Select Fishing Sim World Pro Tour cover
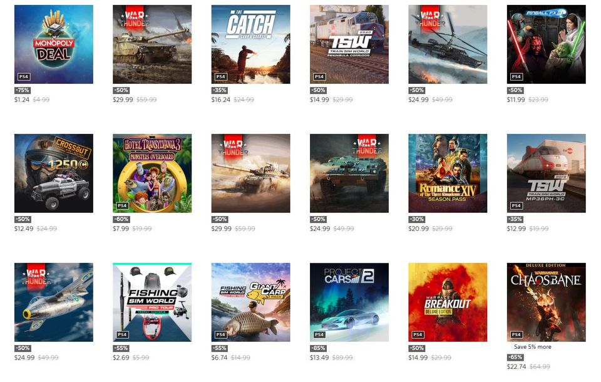The image size is (601, 382). click(152, 302)
